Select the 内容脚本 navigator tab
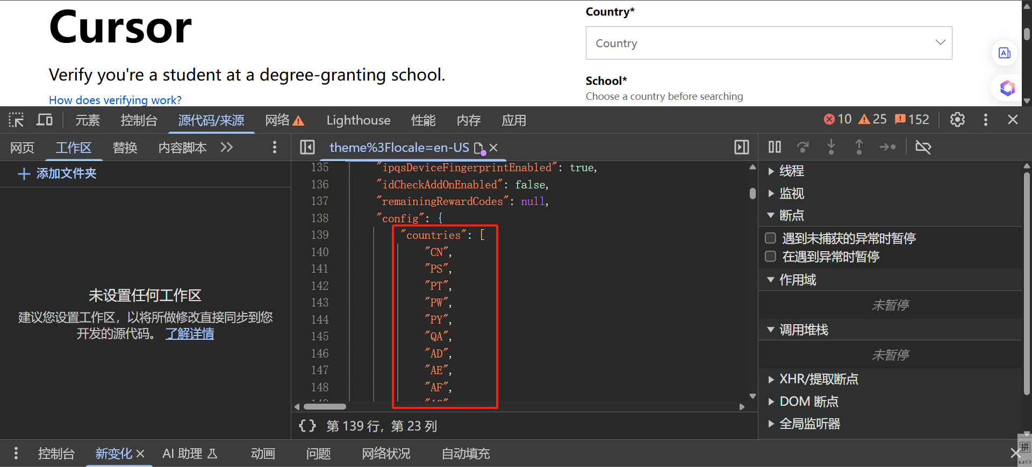This screenshot has height=467, width=1032. point(183,148)
